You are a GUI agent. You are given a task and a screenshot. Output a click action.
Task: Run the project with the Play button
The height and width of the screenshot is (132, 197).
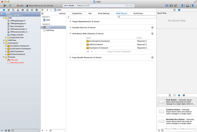[x=5, y=6]
